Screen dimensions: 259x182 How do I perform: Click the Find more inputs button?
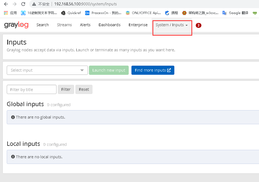153,70
